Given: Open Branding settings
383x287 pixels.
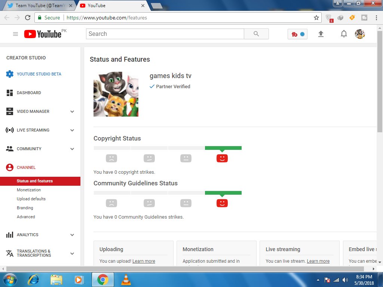Looking at the screenshot, I should 25,208.
